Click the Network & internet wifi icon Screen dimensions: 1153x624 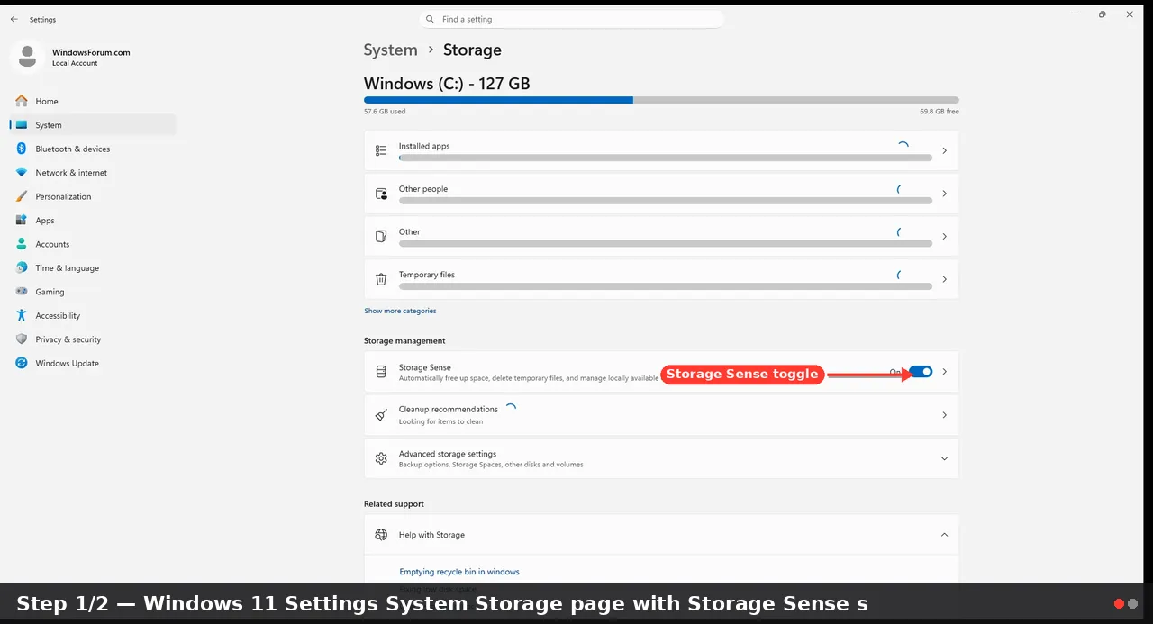tap(22, 173)
